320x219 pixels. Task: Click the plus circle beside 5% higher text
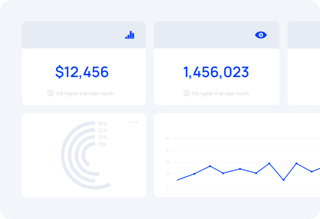tap(50, 93)
